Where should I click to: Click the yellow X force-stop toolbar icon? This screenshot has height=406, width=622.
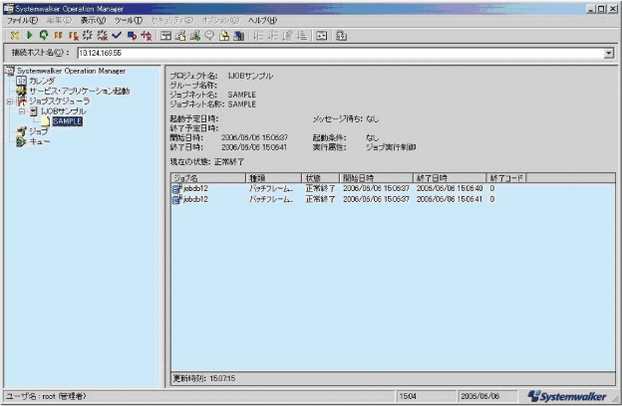[x=15, y=36]
